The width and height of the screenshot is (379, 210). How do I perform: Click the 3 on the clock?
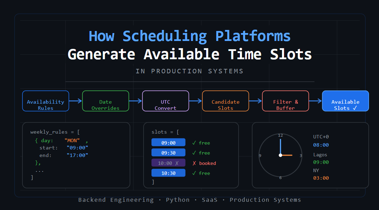301,156
